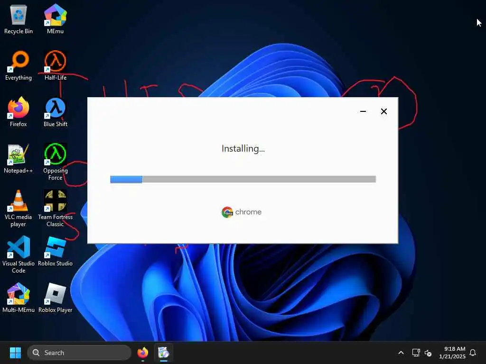Open the clock showing 9:18 AM

point(452,353)
